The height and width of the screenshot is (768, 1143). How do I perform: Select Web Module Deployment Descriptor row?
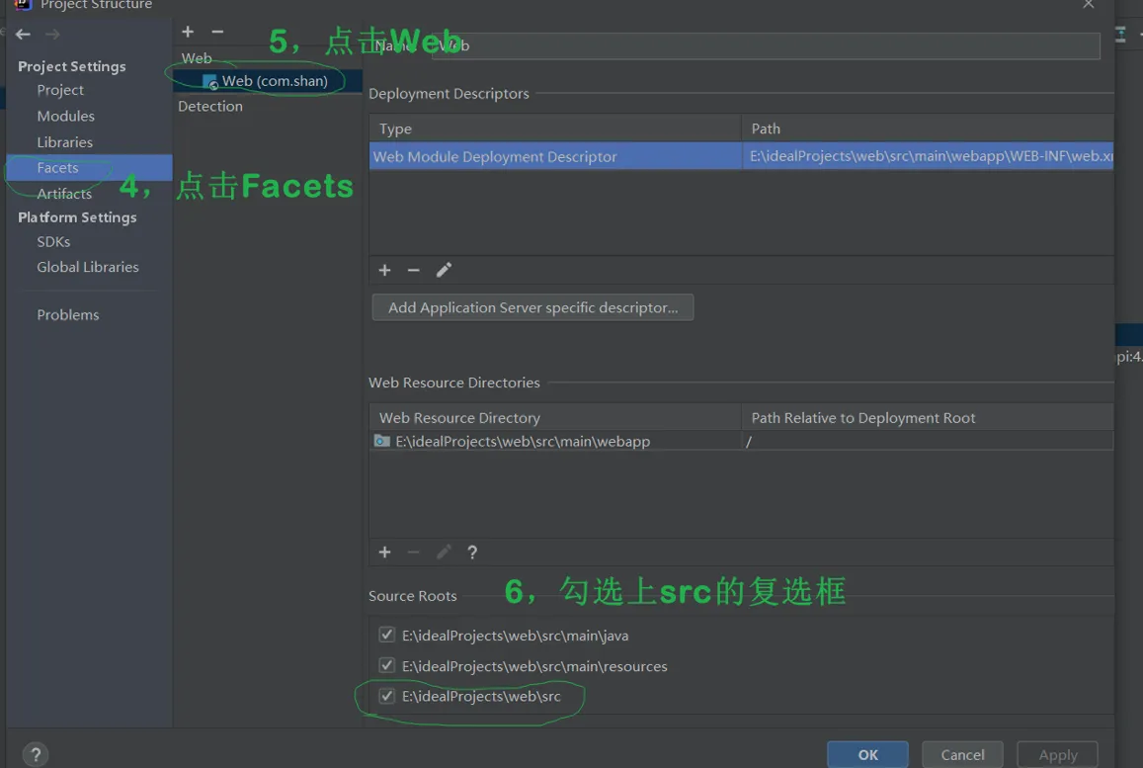(x=741, y=156)
